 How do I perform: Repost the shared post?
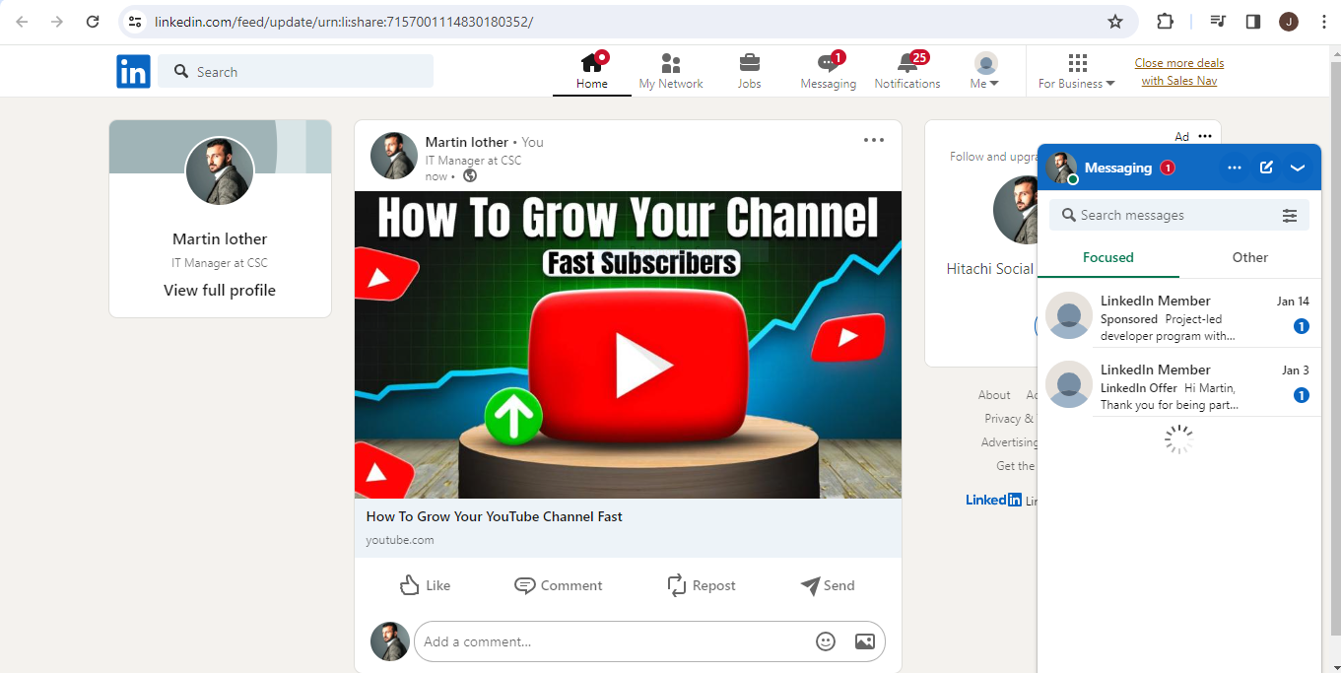tap(702, 585)
